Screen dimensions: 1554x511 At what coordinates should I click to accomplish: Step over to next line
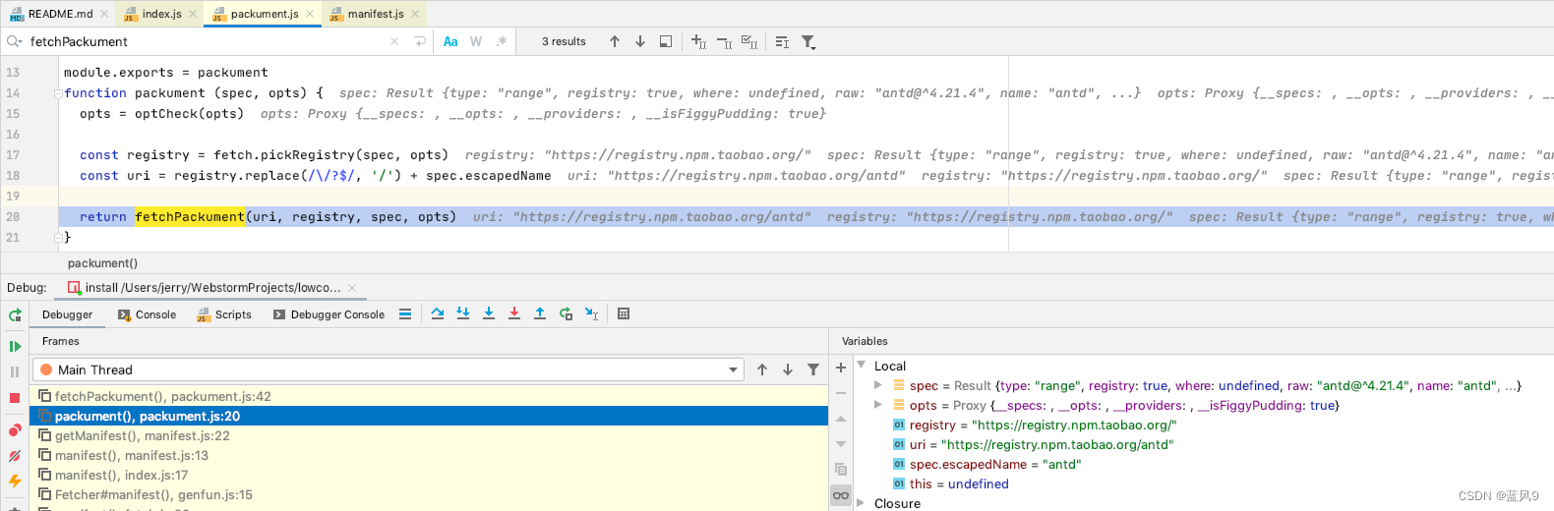pos(438,313)
